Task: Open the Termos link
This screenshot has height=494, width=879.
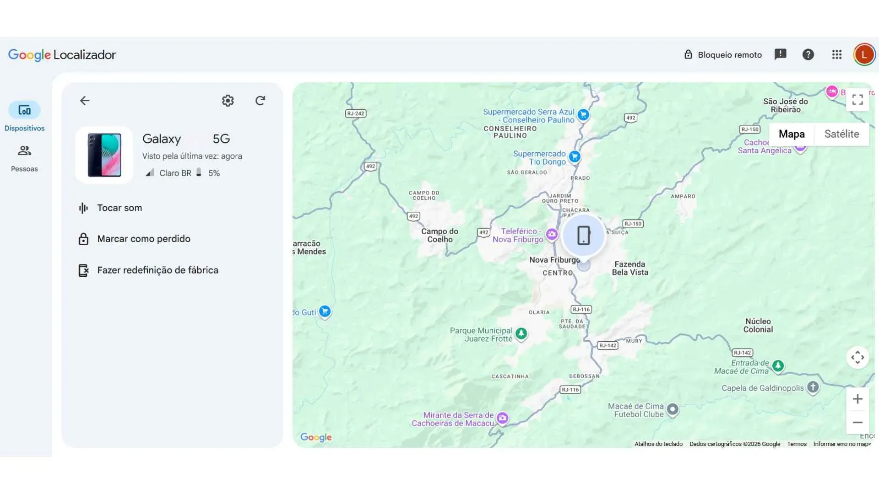Action: [797, 444]
